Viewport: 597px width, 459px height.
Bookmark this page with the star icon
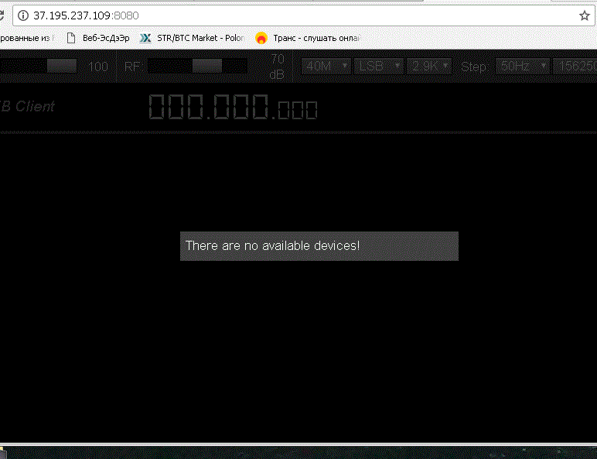tap(585, 15)
